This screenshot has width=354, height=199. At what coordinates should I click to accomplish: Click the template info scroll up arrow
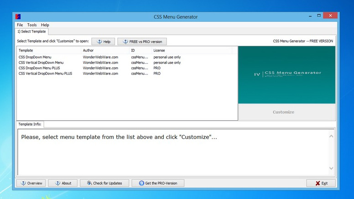coord(331,136)
